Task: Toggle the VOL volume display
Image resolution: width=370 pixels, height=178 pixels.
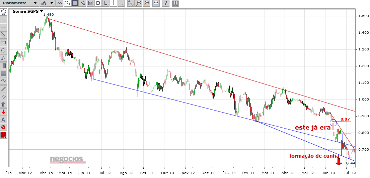Action: tap(60, 3)
